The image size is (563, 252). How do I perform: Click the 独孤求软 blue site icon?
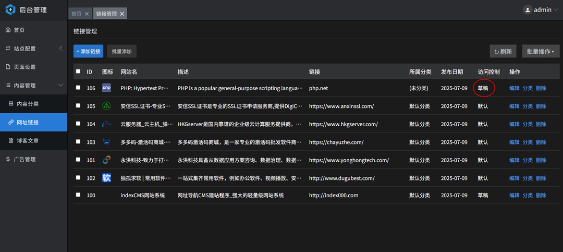(106, 178)
